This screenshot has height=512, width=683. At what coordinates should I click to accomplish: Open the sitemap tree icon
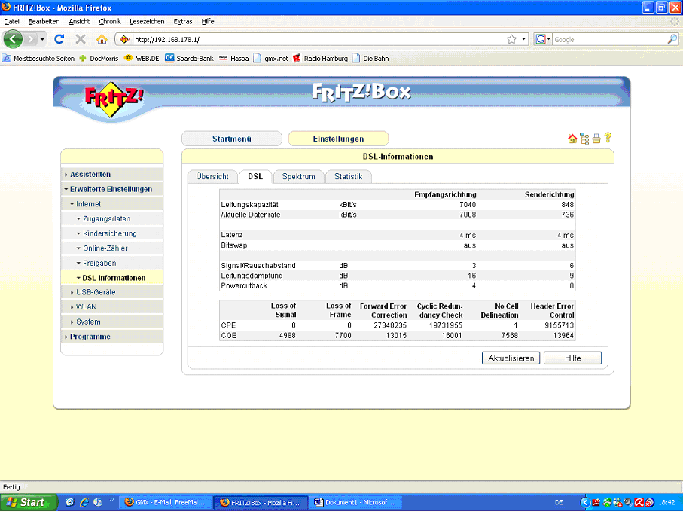(x=584, y=139)
